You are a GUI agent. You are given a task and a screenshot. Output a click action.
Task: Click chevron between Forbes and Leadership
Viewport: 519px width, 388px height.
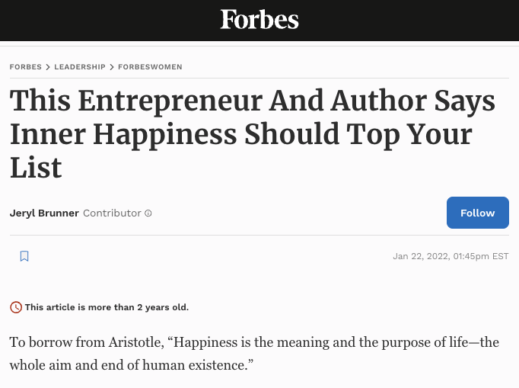pyautogui.click(x=48, y=67)
